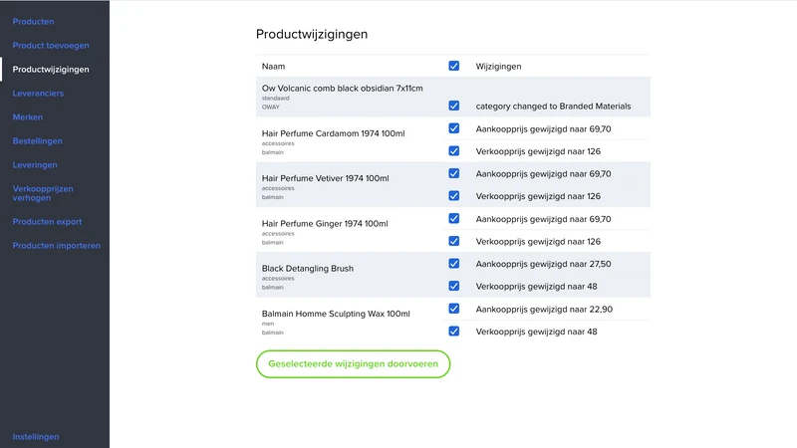Toggle Verkoopprijs 126 checkbox for Hair Perfume Cardamom

tap(454, 151)
